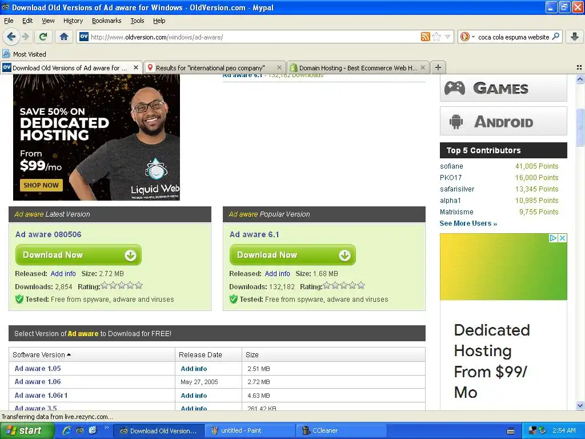Reload the page with the refresh icon

point(43,37)
